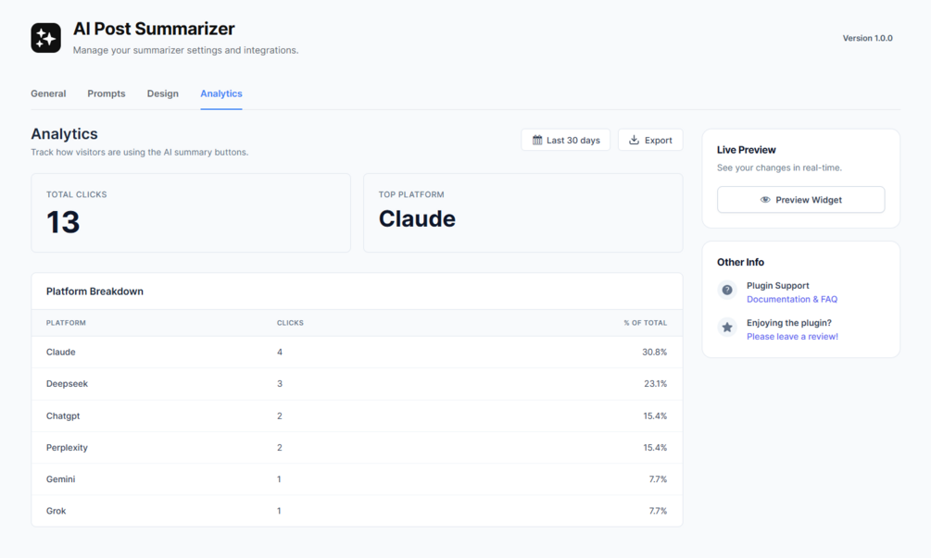Click the PLATFORM column header
Screen dimensions: 931x558
[x=66, y=323]
